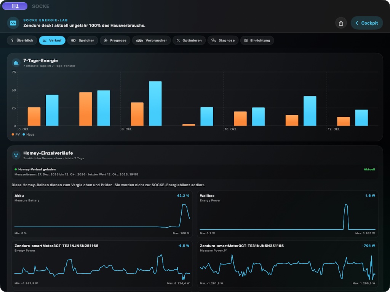Click the 7-Tage-Energie bar chart icon
This screenshot has height=292, width=390.
coord(16,63)
